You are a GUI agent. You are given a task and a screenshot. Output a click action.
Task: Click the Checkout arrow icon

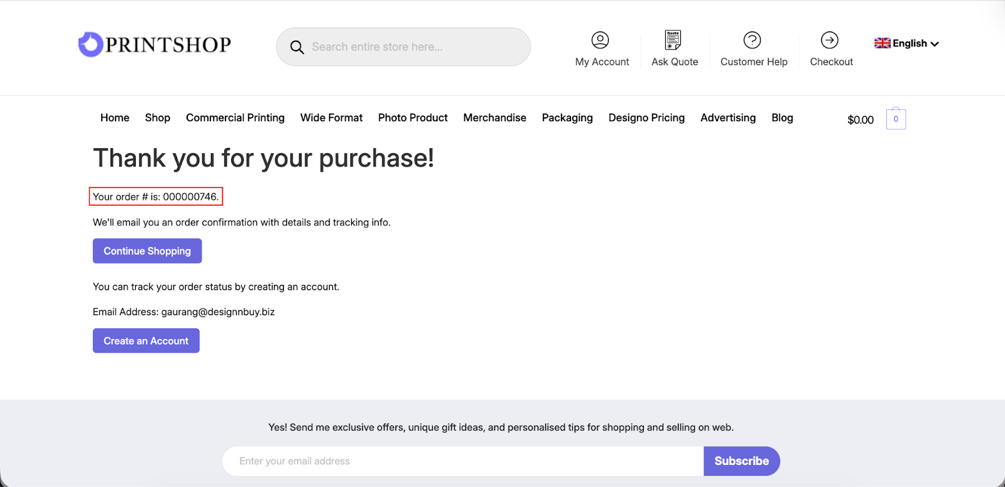(x=829, y=40)
